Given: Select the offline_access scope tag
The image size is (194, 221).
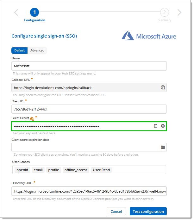Looking at the screenshot, I should [x=76, y=170].
